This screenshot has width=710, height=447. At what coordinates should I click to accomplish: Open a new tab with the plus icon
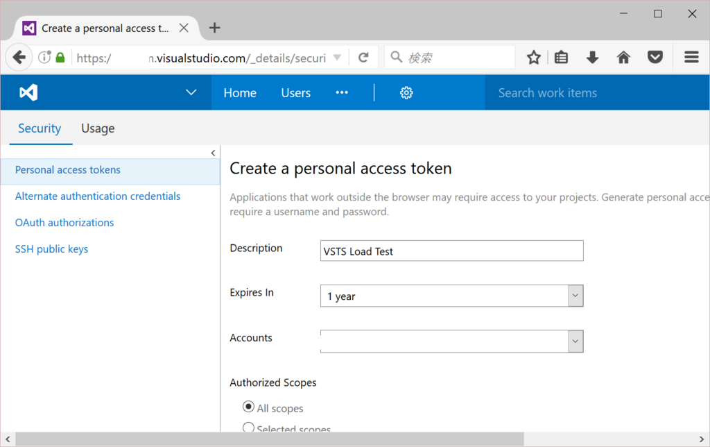tap(215, 28)
